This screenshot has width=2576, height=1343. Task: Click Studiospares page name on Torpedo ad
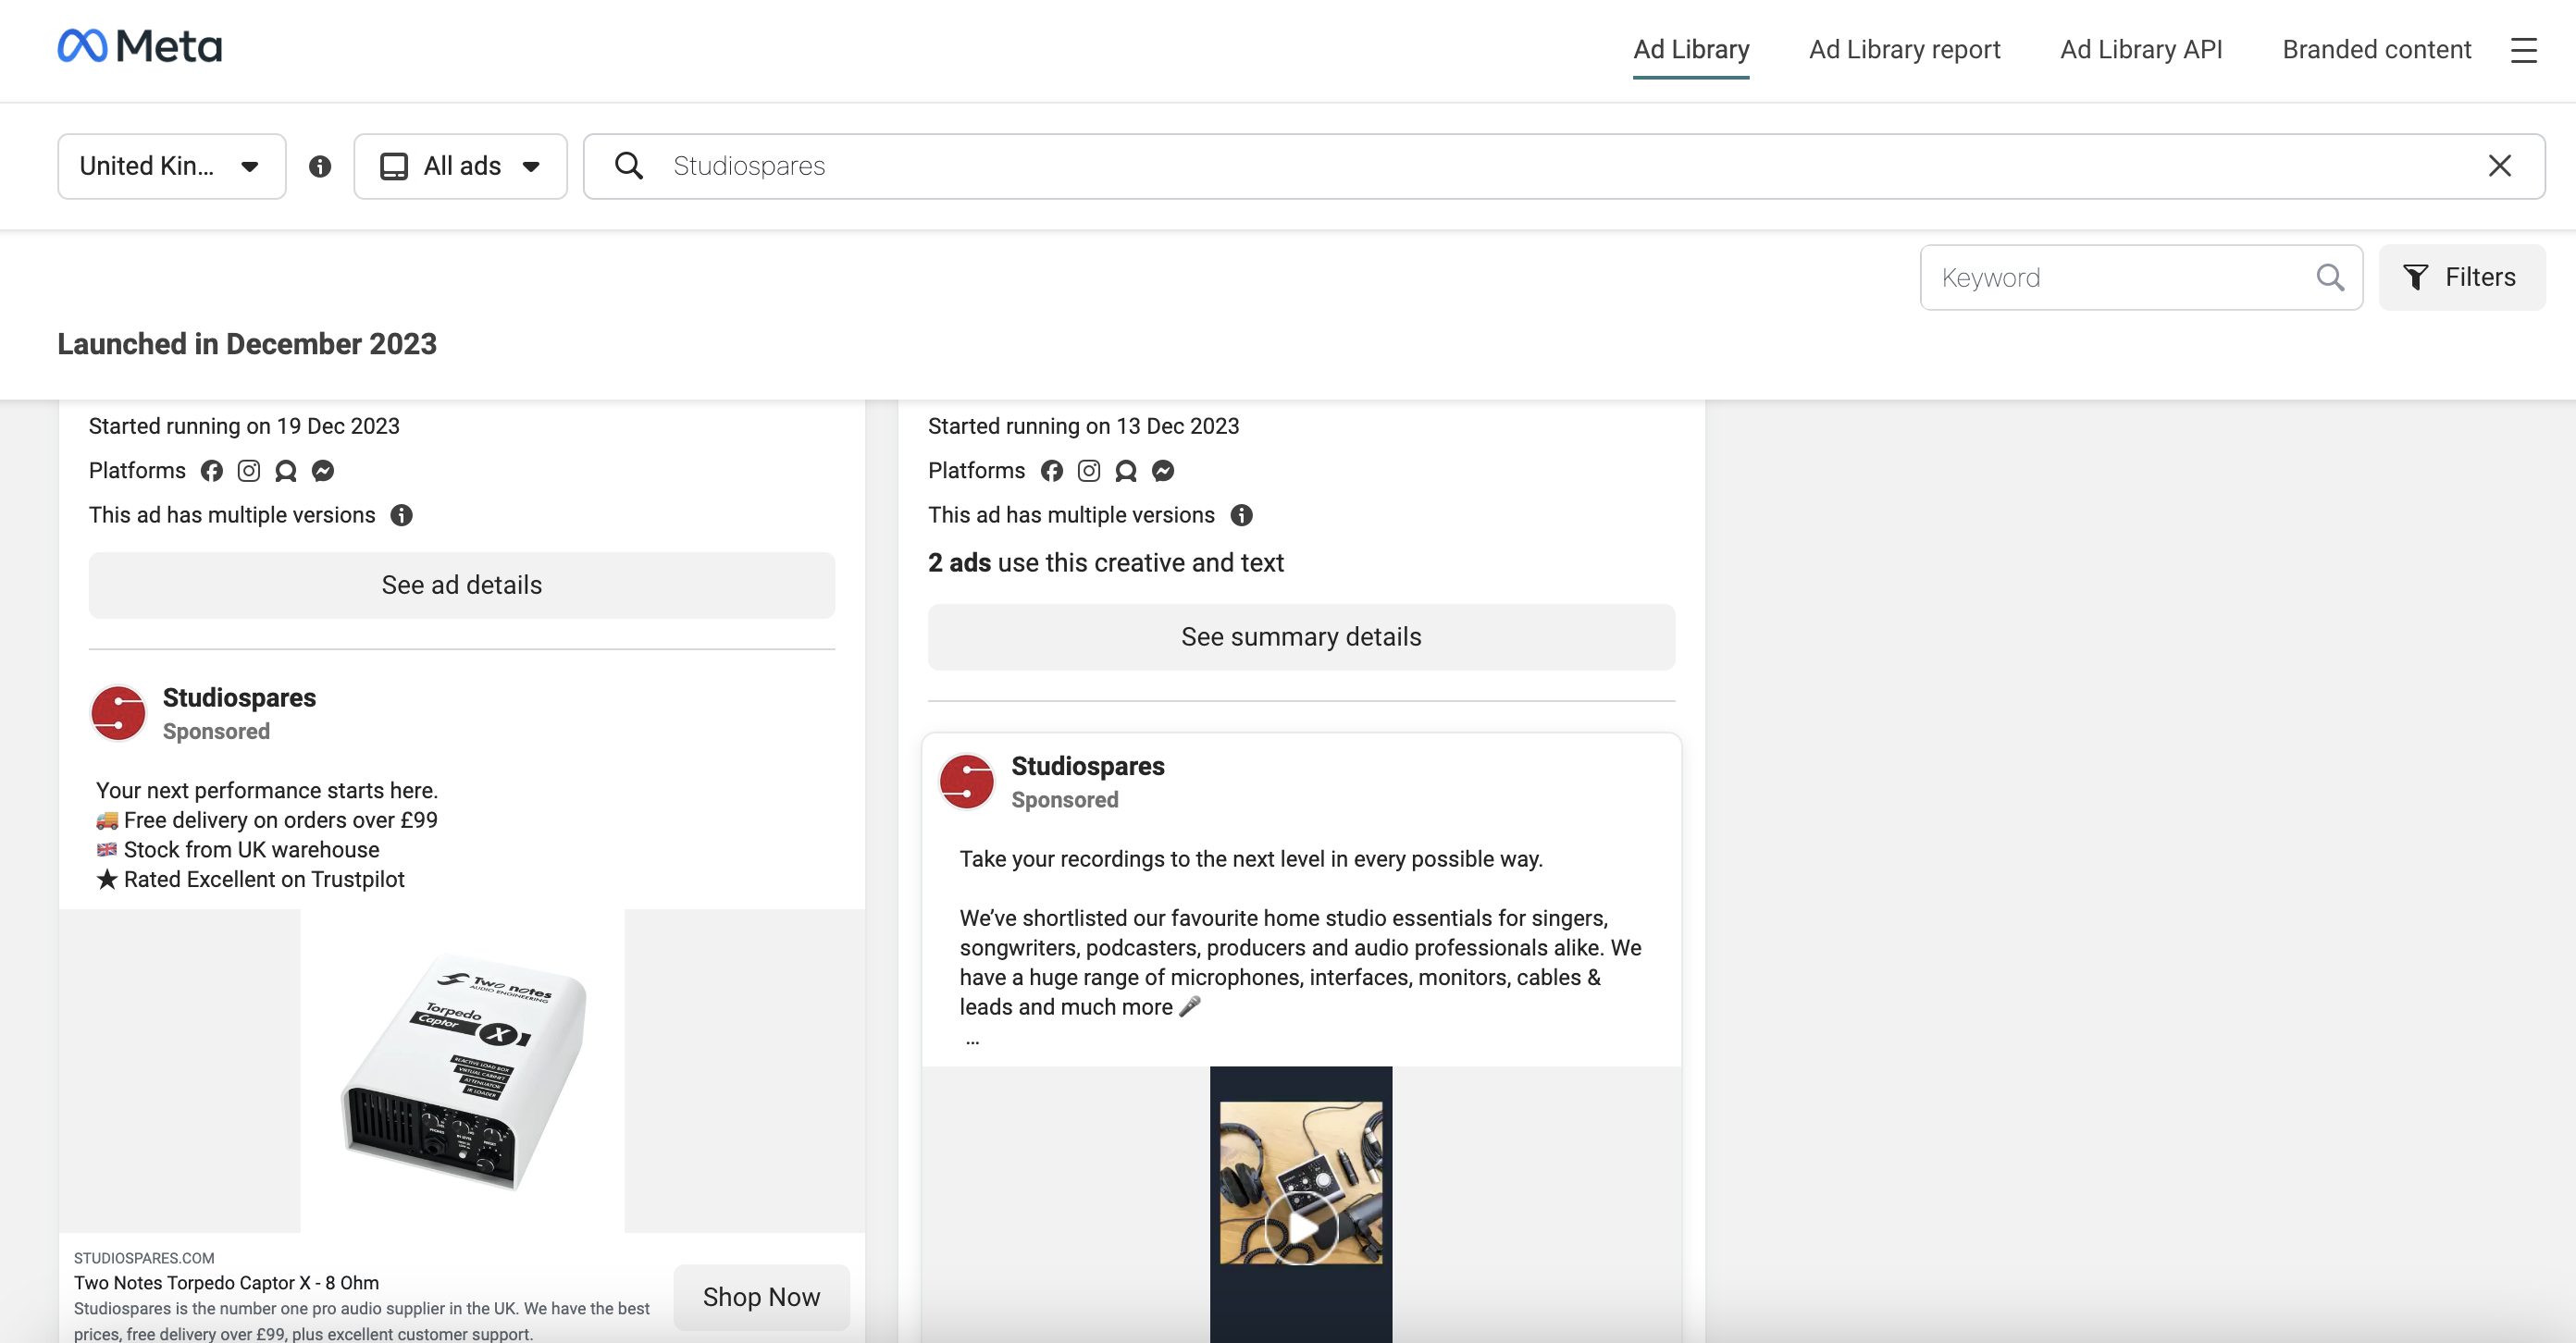tap(239, 697)
